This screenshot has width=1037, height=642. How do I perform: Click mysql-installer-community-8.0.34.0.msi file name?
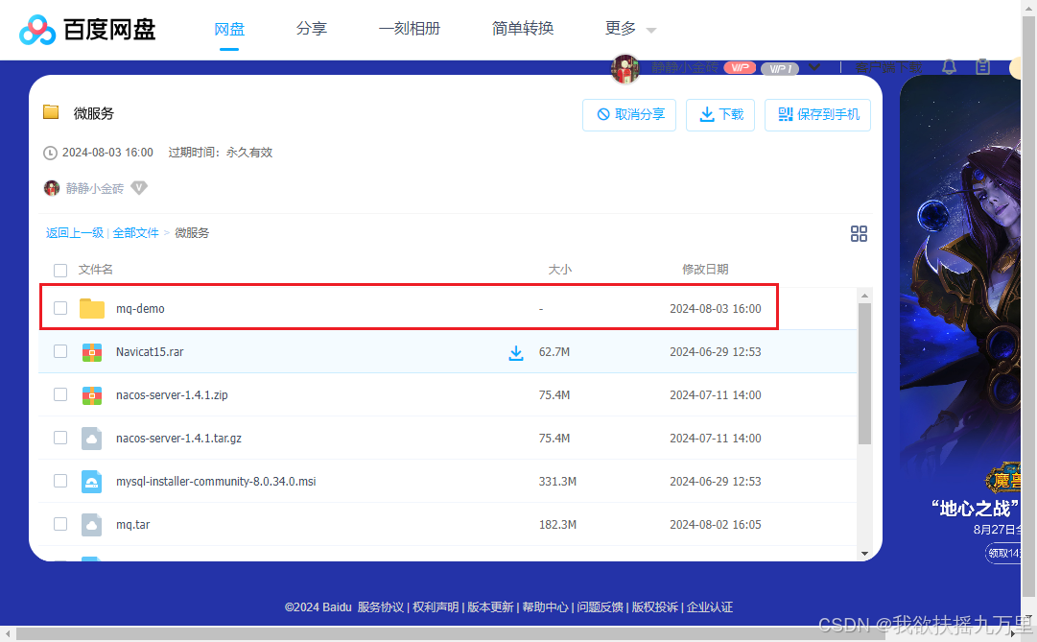pos(216,481)
